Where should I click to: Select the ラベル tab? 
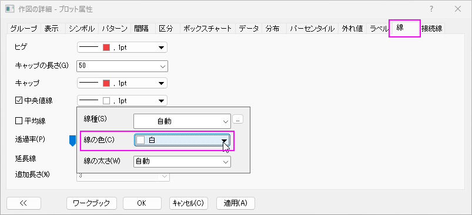coord(379,29)
